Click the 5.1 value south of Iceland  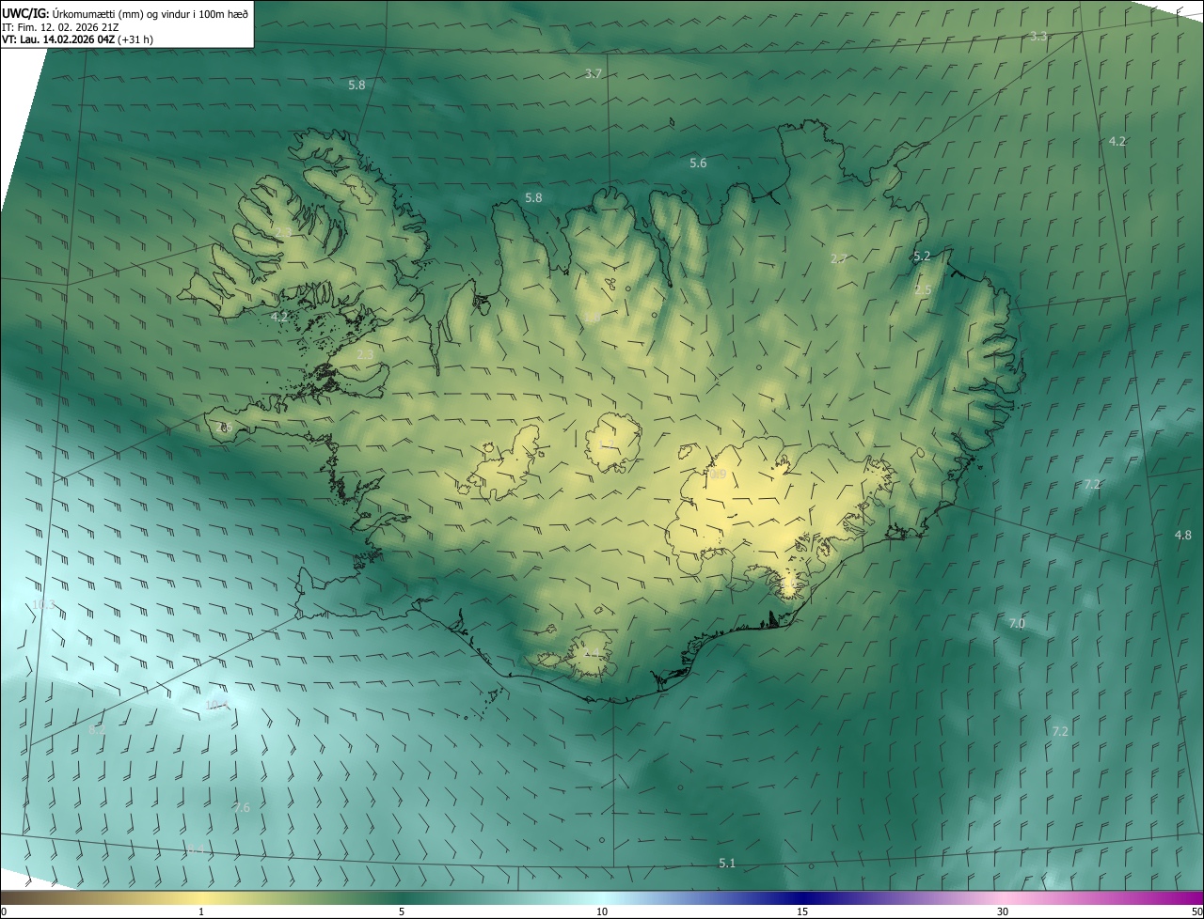click(x=727, y=863)
